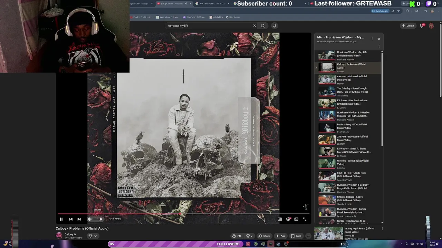The height and width of the screenshot is (248, 442).
Task: Dislike the video showing 7 dislikes
Action: click(249, 236)
